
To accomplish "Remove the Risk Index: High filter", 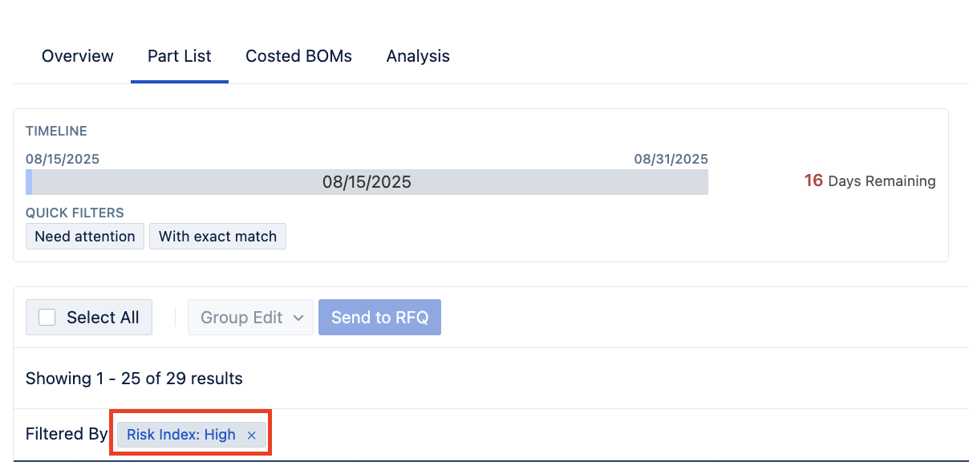I will [x=251, y=435].
